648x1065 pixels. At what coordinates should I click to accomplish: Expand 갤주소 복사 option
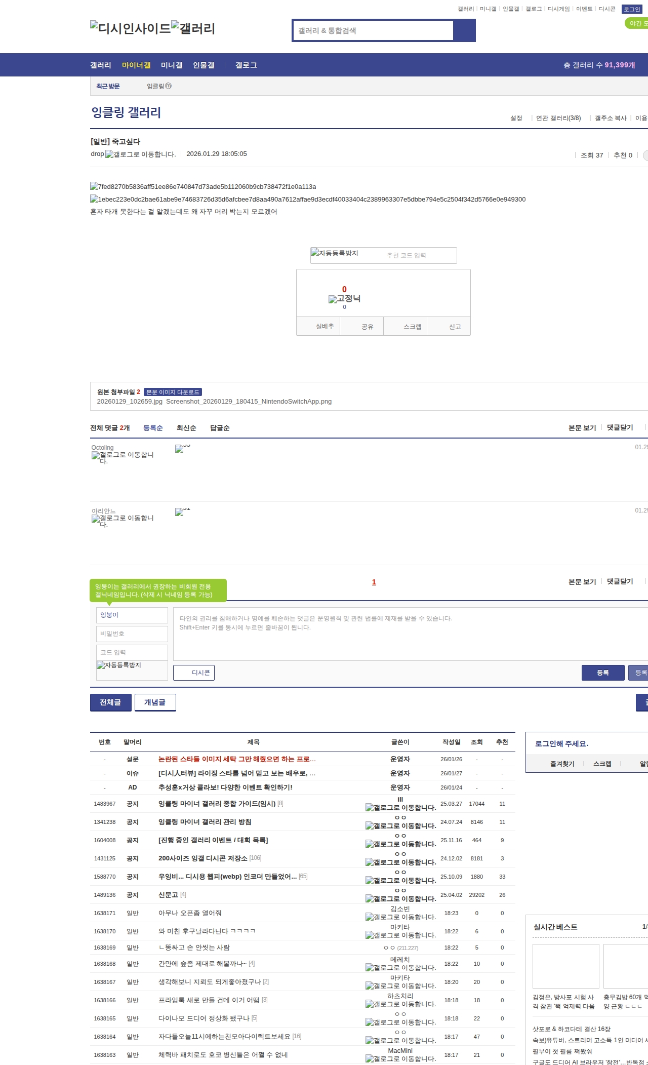click(x=610, y=118)
